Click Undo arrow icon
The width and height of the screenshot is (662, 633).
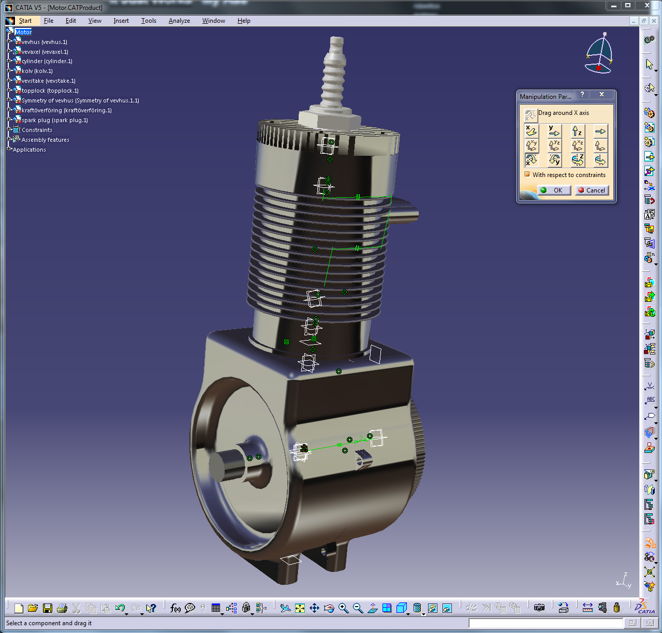[120, 608]
